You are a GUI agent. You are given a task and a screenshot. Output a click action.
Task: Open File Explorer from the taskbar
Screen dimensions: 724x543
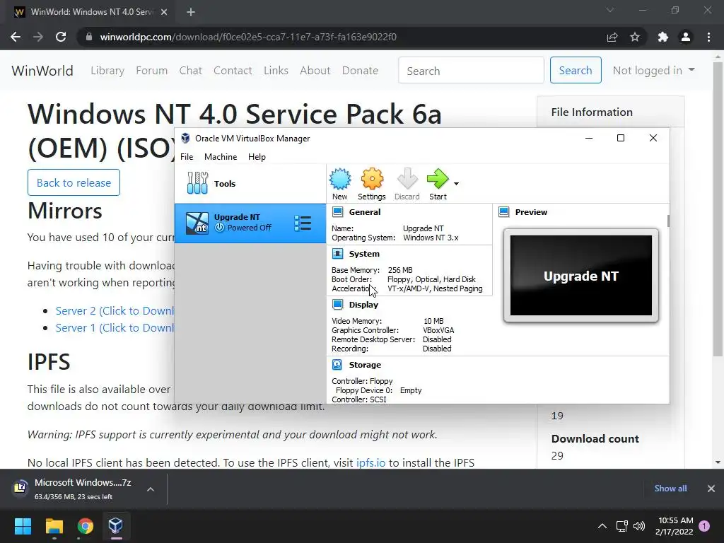tap(54, 526)
